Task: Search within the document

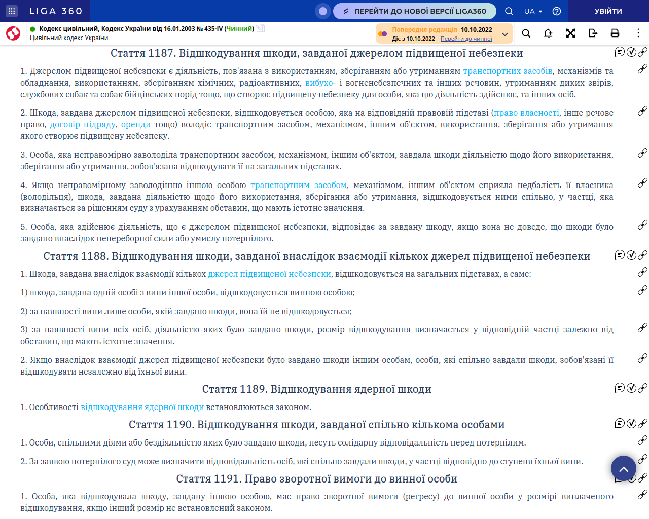Action: (526, 33)
